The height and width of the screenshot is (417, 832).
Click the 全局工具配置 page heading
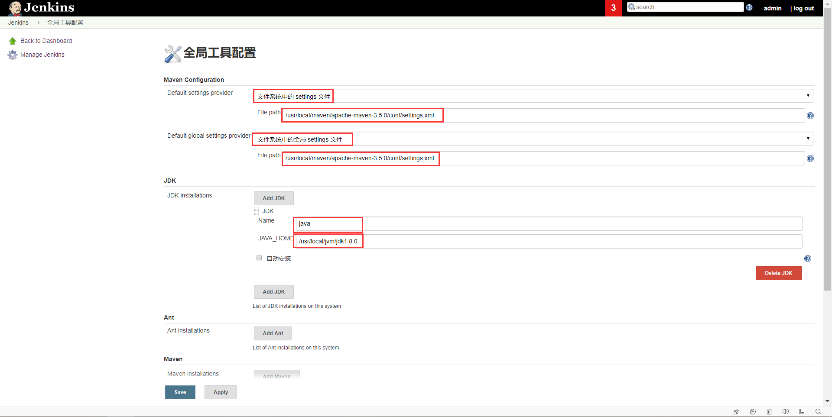click(x=220, y=53)
